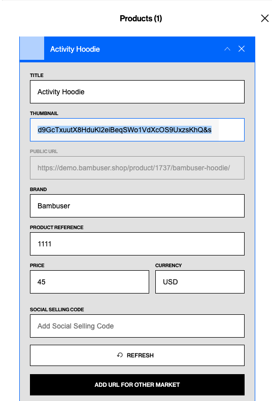Click the Social Selling Code label
This screenshot has width=272, height=401.
pos(57,309)
